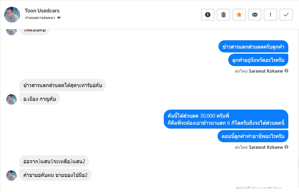
Task: Delete the conversation with the trash icon
Action: coord(224,15)
